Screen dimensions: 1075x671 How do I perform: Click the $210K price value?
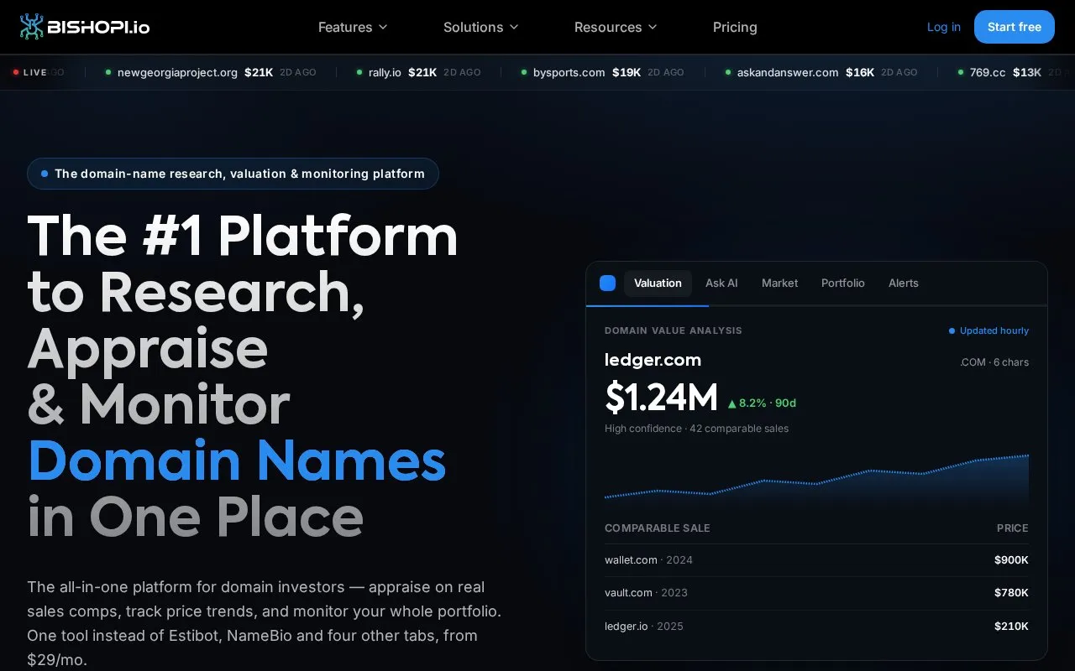(1011, 627)
